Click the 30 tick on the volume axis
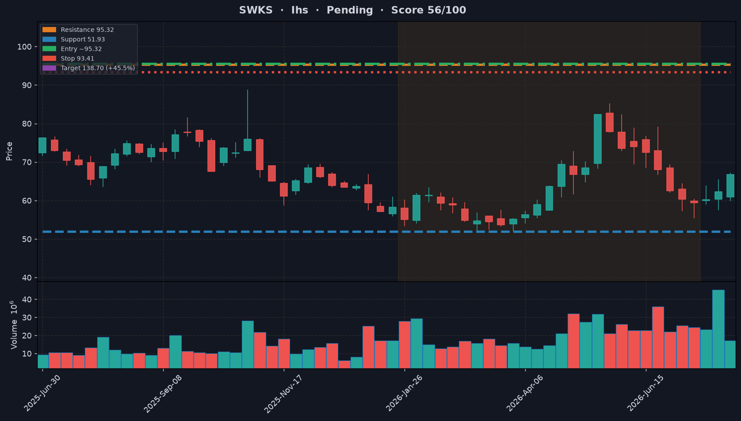This screenshot has height=421, width=741. (27, 318)
